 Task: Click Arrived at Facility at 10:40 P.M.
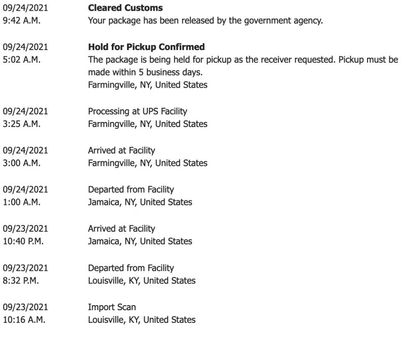[x=121, y=229]
